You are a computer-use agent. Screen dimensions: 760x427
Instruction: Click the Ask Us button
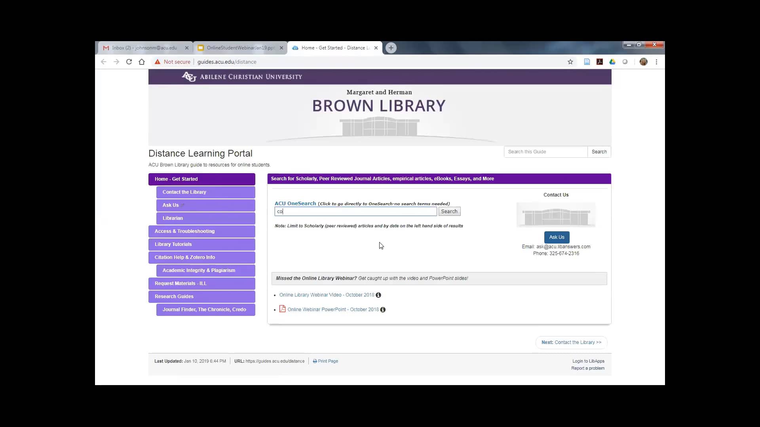pos(557,237)
